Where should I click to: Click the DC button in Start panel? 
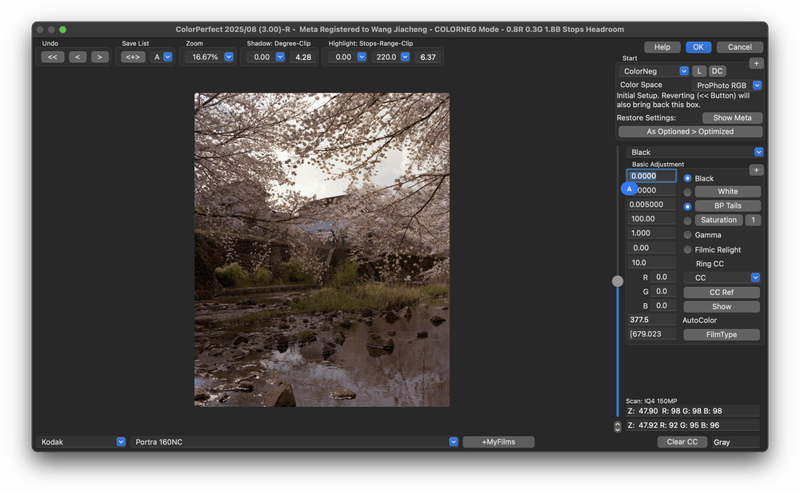click(x=717, y=71)
